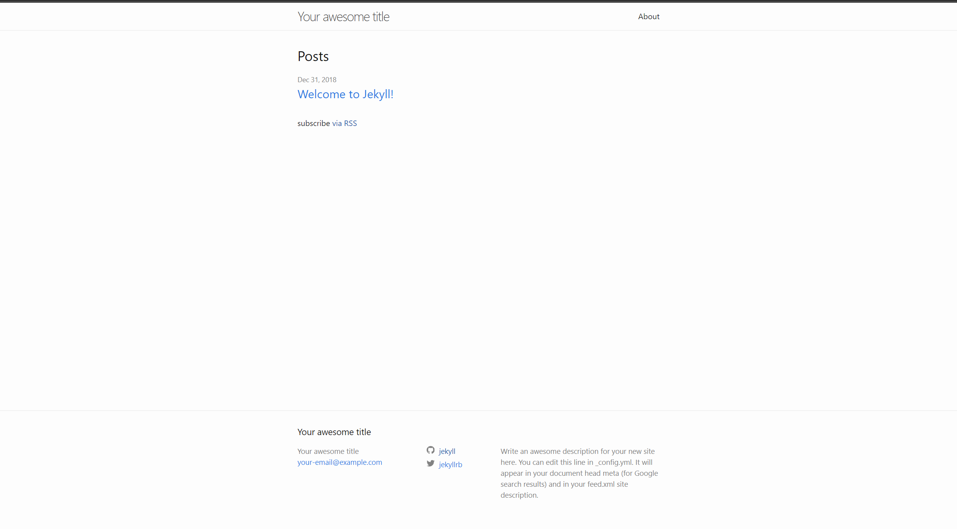Open the 'Welcome to Jekyll!' post

click(345, 94)
